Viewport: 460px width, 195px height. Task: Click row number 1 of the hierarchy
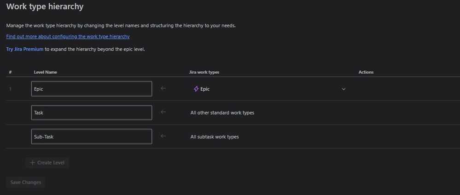[x=10, y=89]
